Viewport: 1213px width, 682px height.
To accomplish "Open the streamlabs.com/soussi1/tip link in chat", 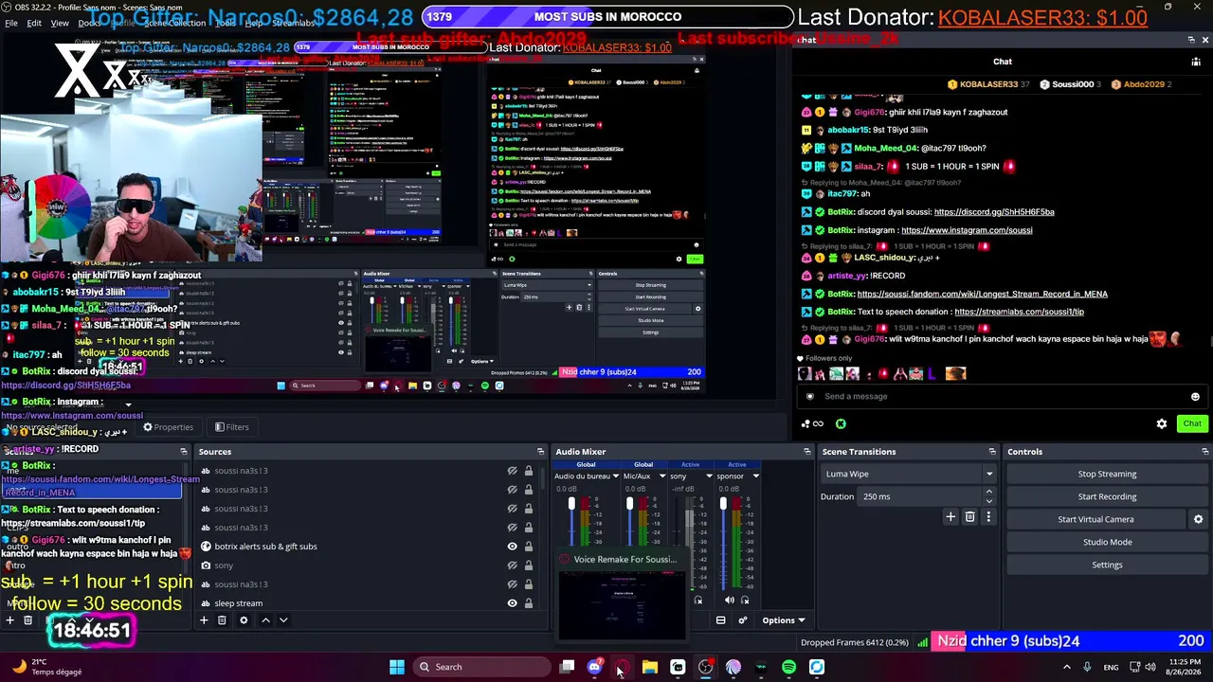I will pyautogui.click(x=1019, y=312).
